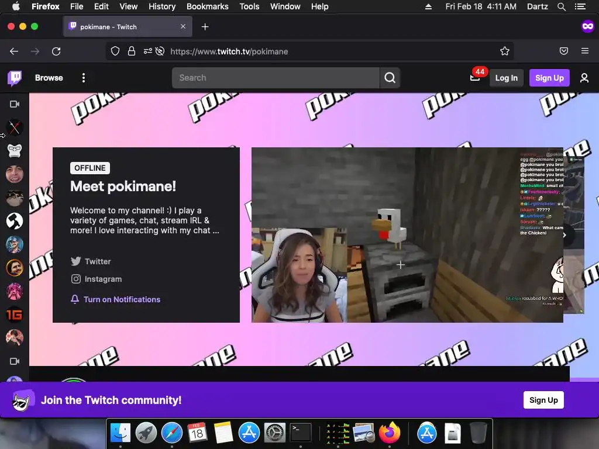Bookmark this page with the star
The width and height of the screenshot is (599, 449).
click(505, 51)
